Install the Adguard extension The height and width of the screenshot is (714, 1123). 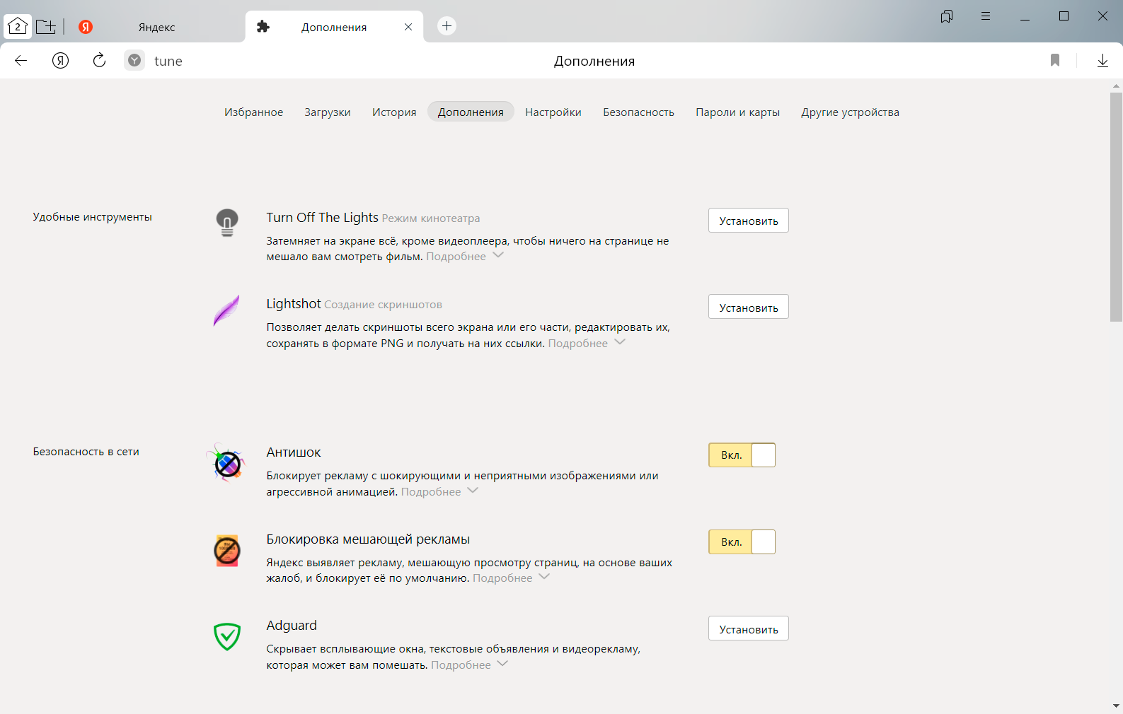click(749, 628)
